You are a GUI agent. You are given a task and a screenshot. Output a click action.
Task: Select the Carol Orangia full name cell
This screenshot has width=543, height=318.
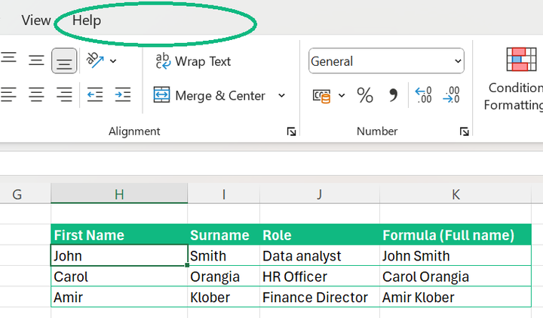[x=456, y=276]
